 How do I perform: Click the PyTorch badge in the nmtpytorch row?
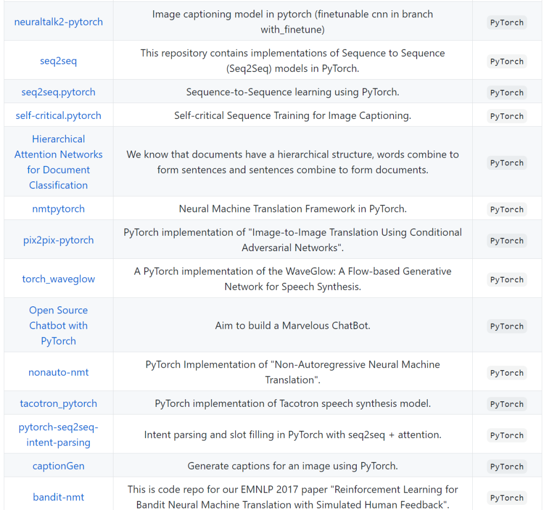click(507, 209)
